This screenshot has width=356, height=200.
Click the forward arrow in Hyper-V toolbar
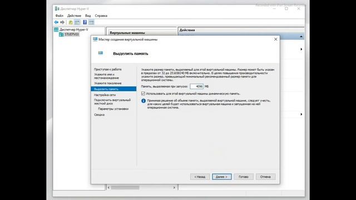click(x=62, y=22)
